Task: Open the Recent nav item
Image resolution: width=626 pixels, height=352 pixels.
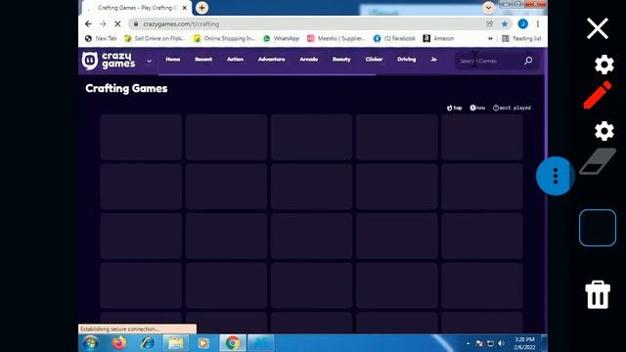Action: click(x=203, y=59)
